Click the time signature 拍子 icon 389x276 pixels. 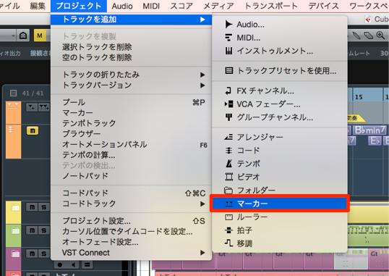pos(228,230)
